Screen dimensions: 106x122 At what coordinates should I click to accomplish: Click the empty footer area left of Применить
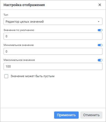(x=27, y=115)
